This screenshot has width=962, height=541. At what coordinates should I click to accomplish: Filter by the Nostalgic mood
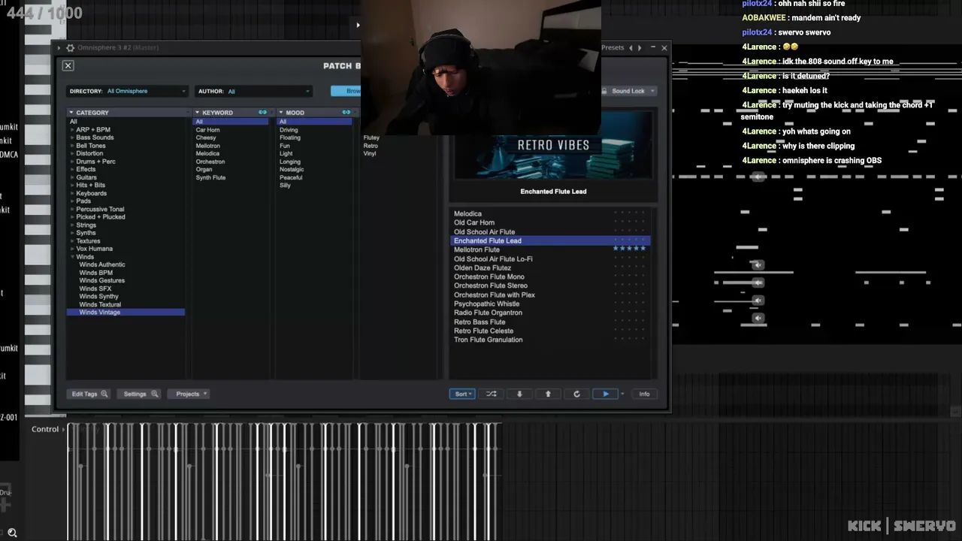(x=292, y=170)
